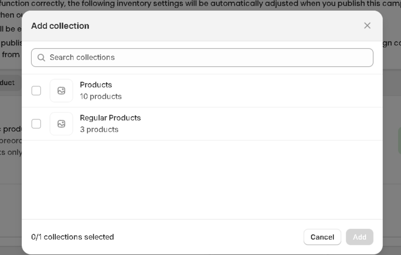Viewport: 401px width, 255px height.
Task: Tick the Regular Products checkbox
Action: [36, 124]
